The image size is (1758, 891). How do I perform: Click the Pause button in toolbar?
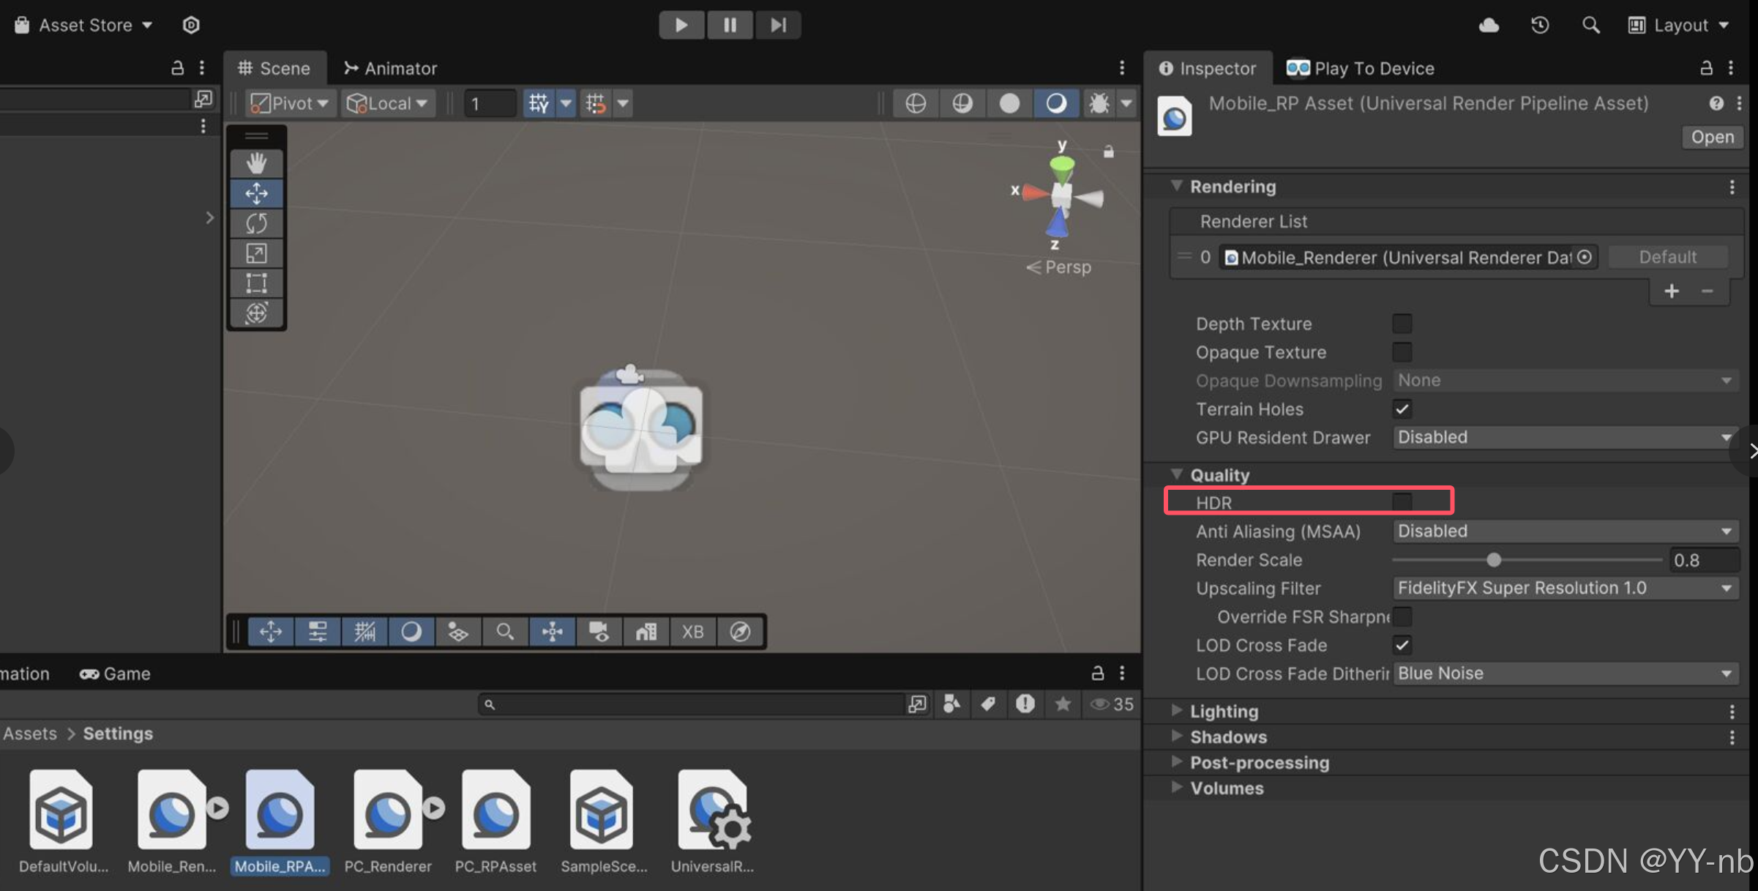(728, 25)
